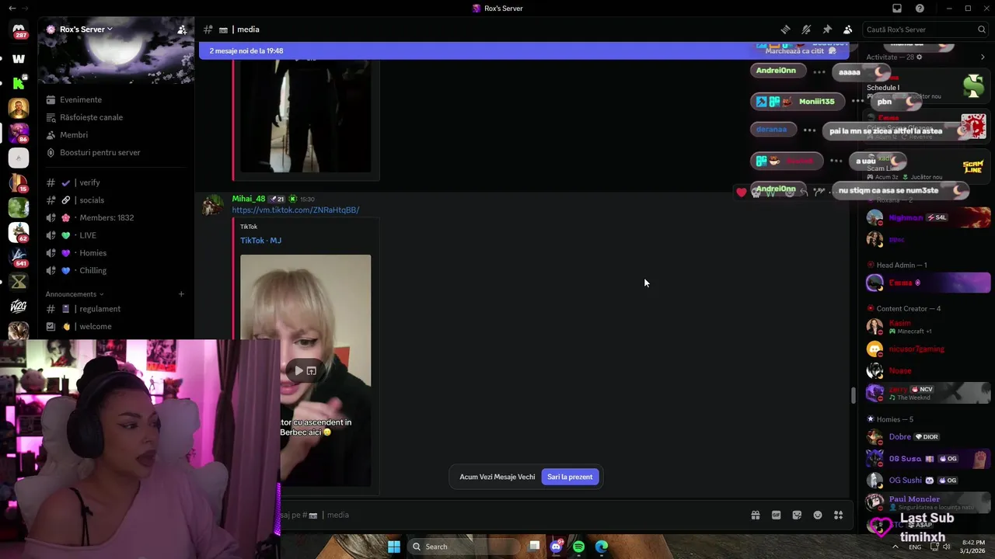Open the help icon in title bar
995x559 pixels.
coord(920,9)
